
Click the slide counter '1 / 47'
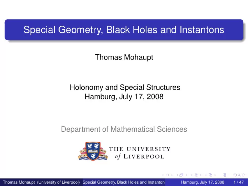[238, 182]
